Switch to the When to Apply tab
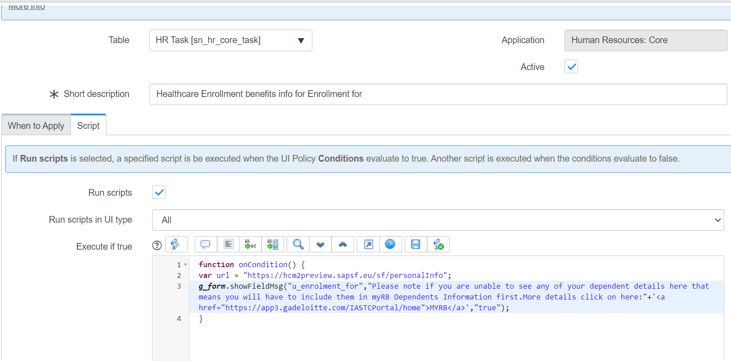 coord(36,125)
